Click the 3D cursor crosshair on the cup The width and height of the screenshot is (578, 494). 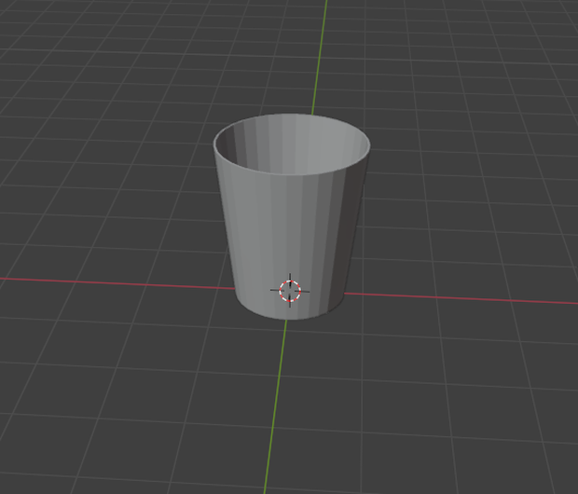pos(290,291)
